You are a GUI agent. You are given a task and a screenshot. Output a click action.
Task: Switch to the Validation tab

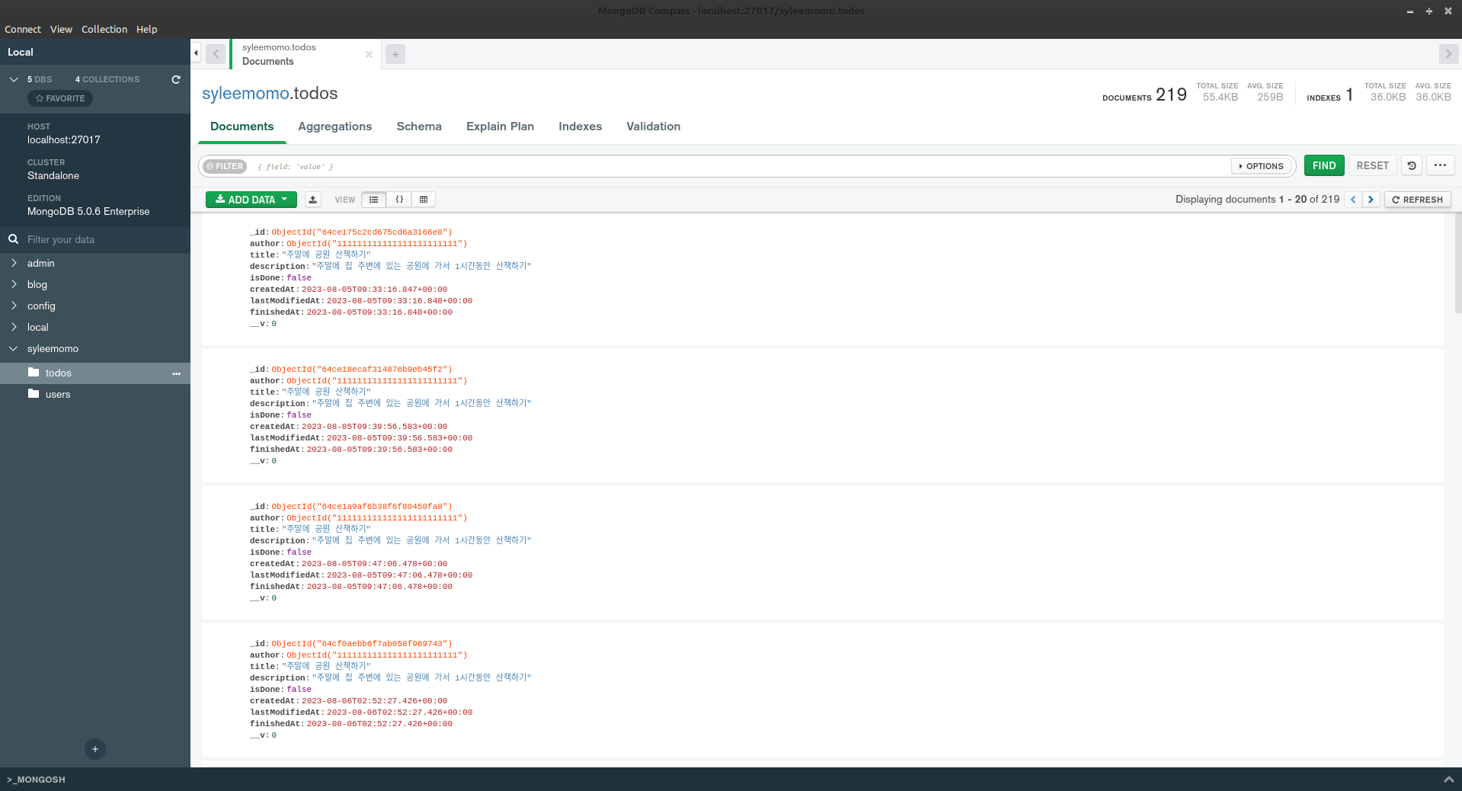(654, 126)
